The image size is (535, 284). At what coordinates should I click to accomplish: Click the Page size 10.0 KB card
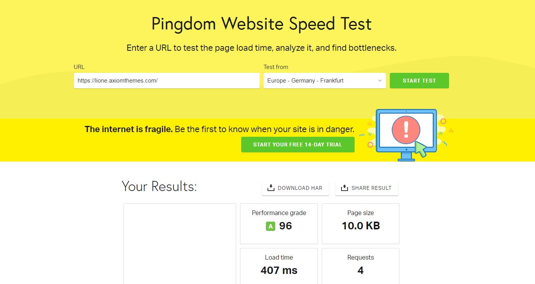[x=360, y=224]
